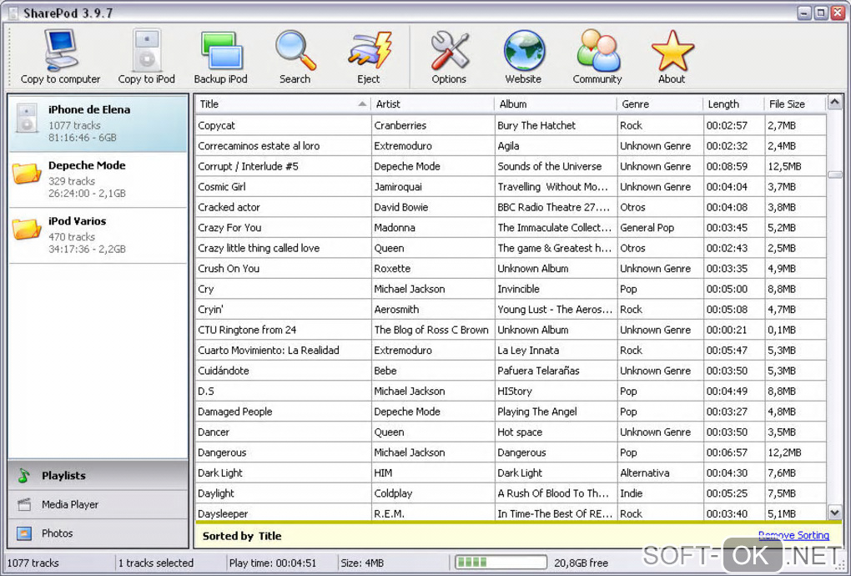This screenshot has width=851, height=576.
Task: Open Options wrench and screwdriver icon
Action: click(x=450, y=50)
